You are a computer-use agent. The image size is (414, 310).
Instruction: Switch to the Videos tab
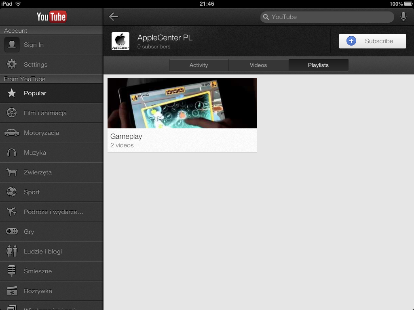click(x=258, y=65)
